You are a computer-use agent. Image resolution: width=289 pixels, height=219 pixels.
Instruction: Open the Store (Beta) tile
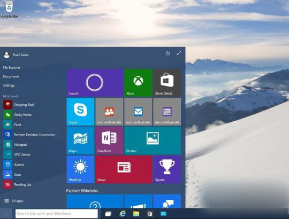click(167, 83)
